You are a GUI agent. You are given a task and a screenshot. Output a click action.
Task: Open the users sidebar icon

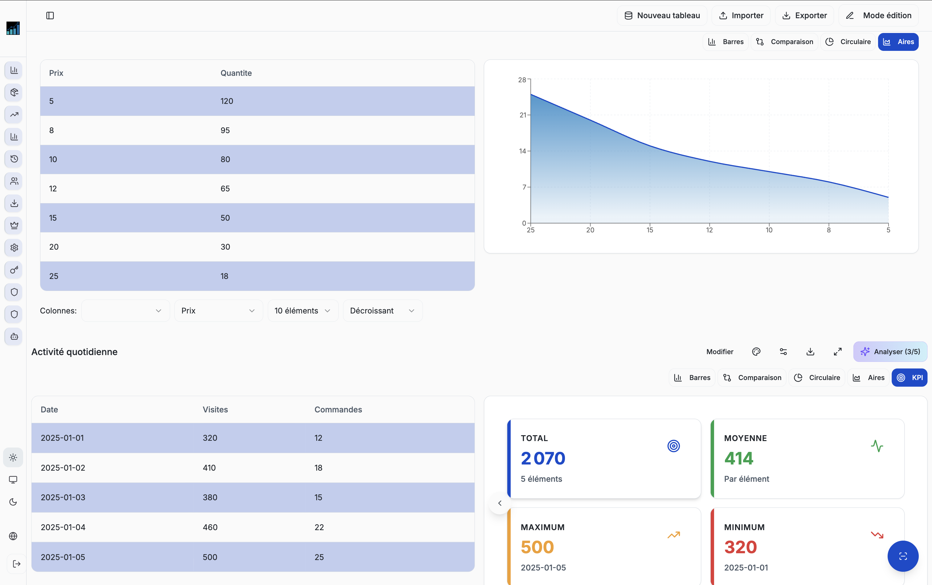pos(14,181)
